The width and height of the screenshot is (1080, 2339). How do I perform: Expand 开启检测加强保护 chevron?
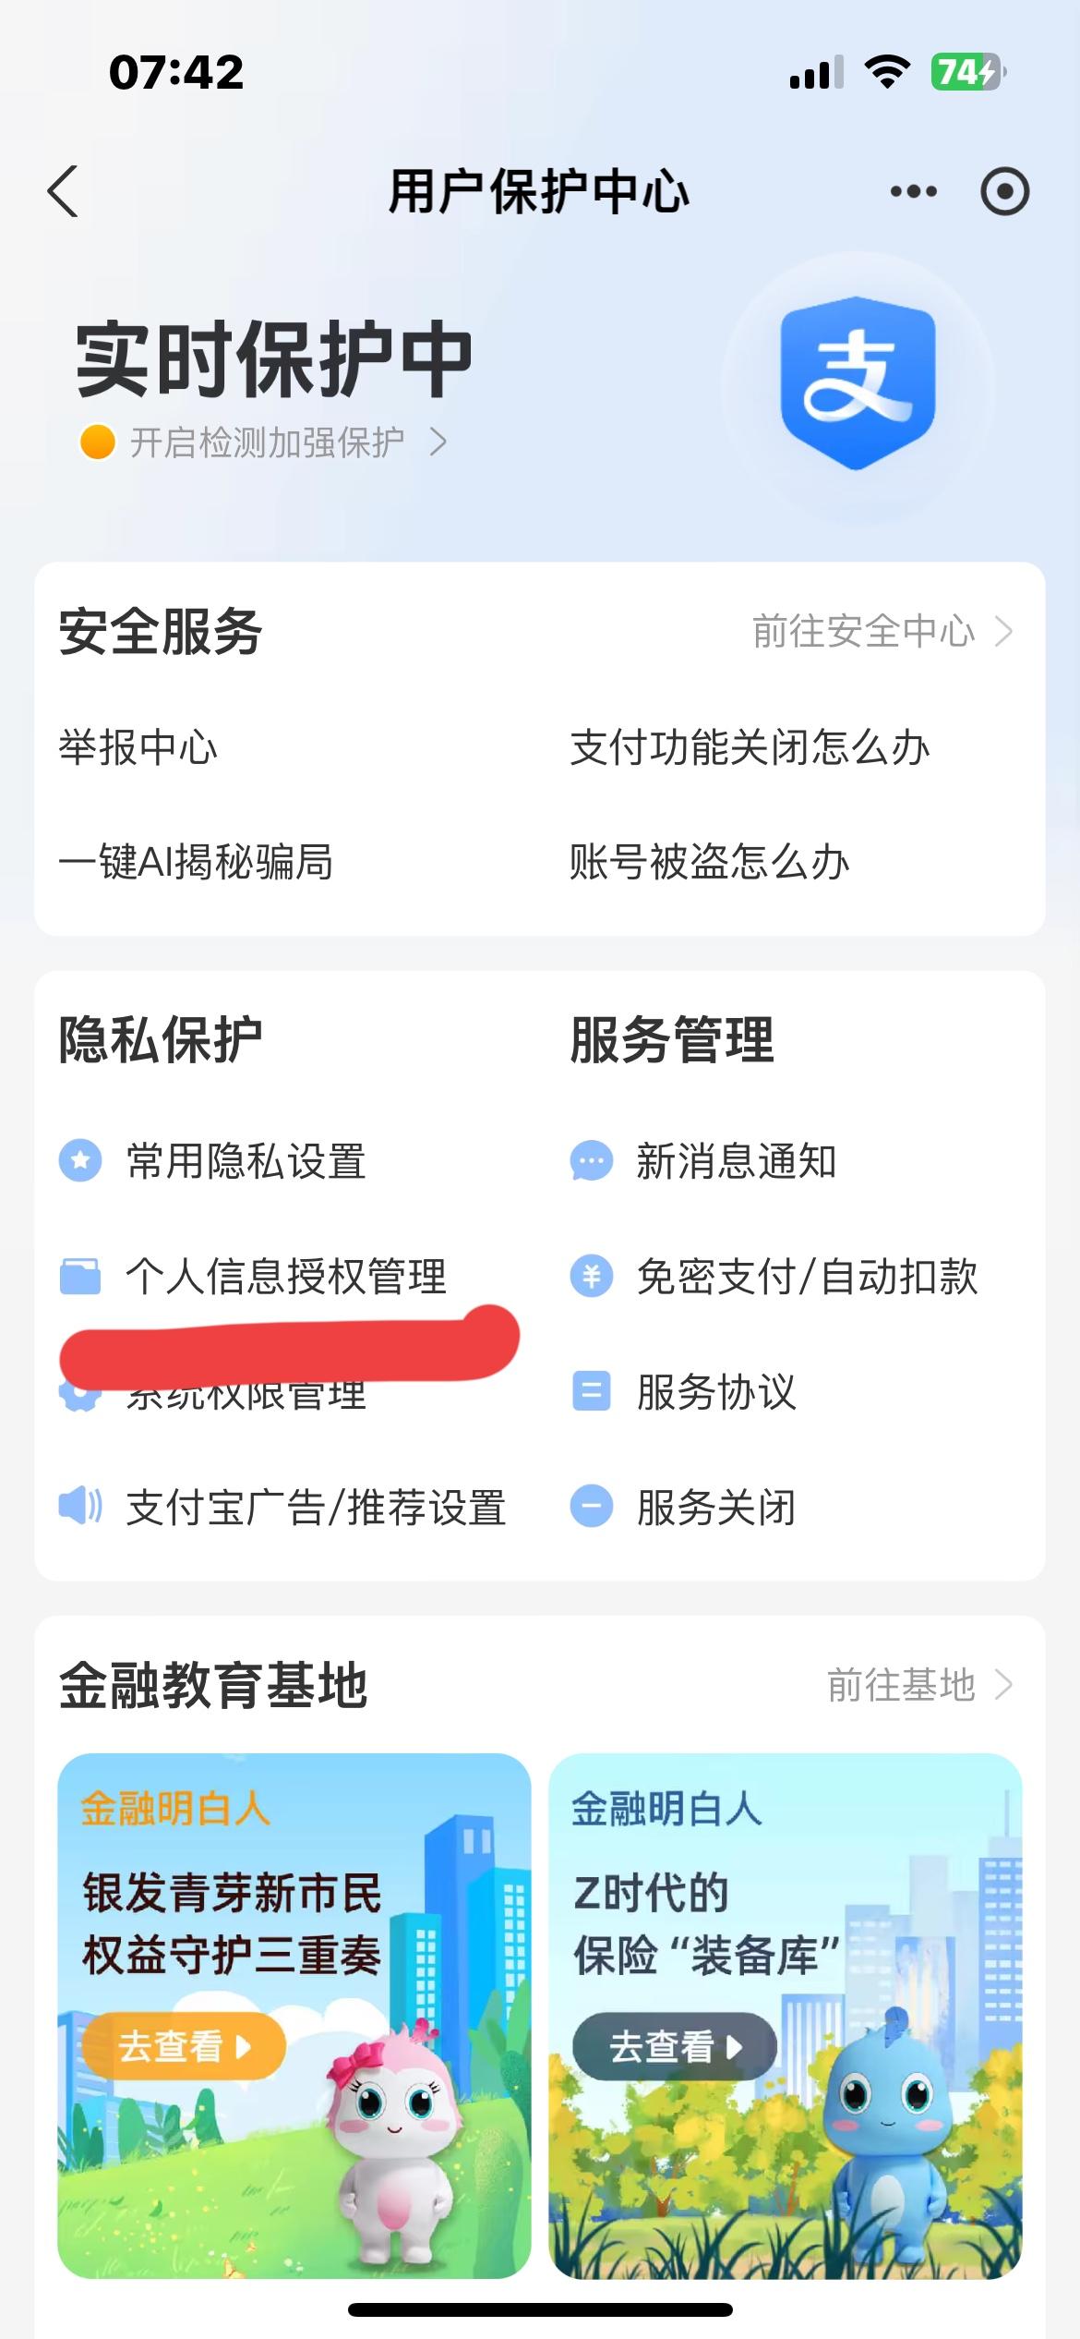tap(438, 442)
